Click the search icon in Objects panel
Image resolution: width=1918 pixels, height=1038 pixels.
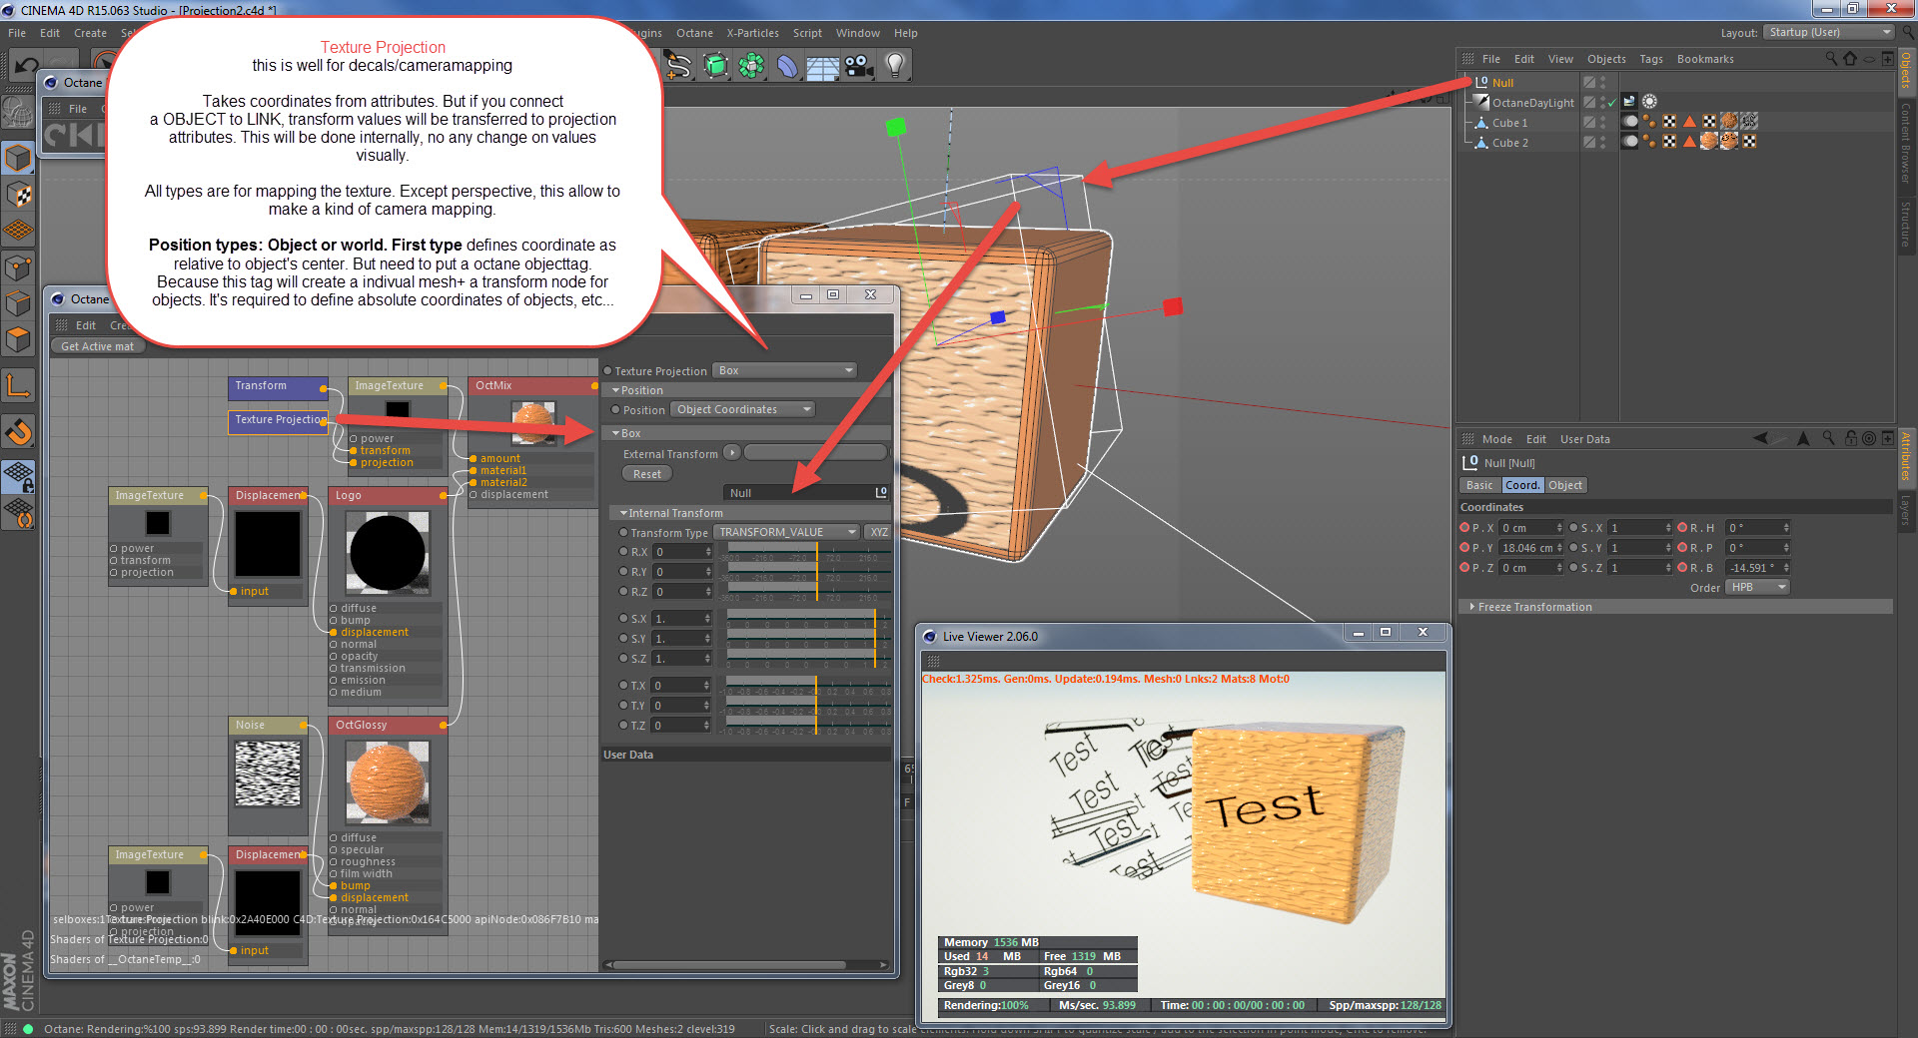click(1830, 59)
